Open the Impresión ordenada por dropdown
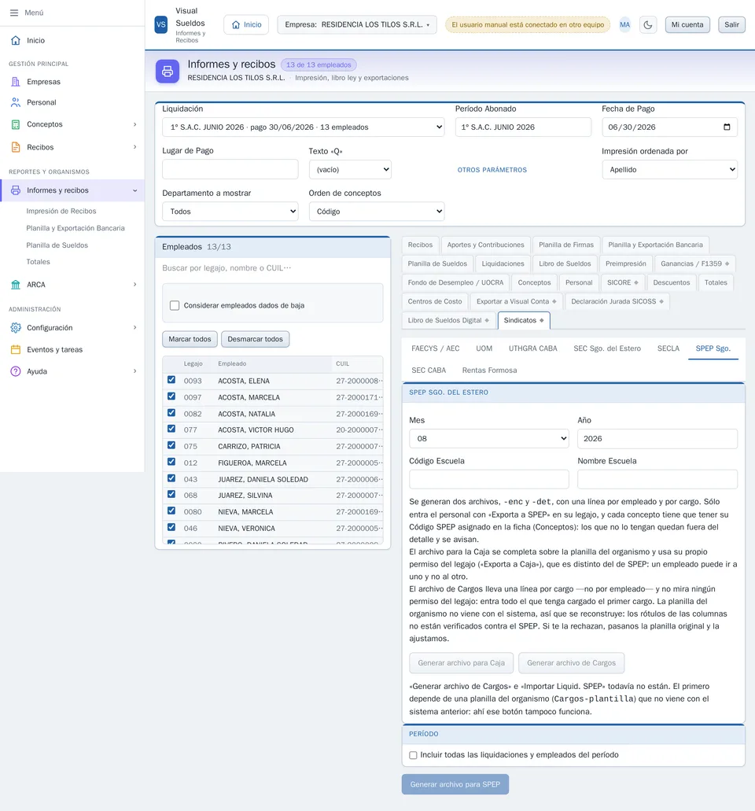This screenshot has width=755, height=811. [x=670, y=170]
